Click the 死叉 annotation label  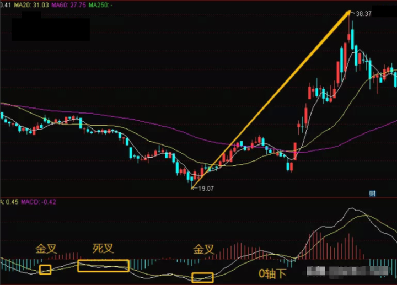pyautogui.click(x=103, y=249)
